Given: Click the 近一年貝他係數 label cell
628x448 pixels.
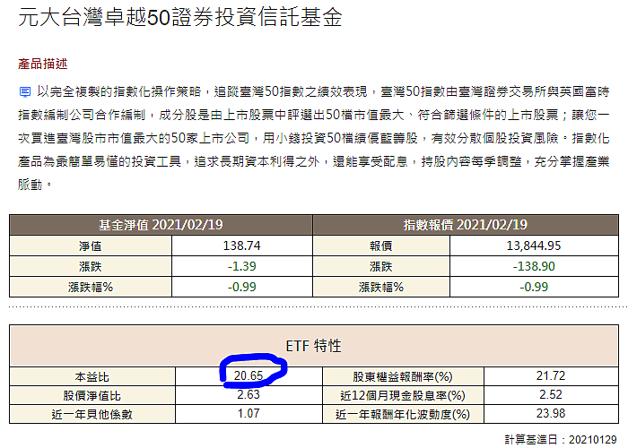Looking at the screenshot, I should point(92,414).
